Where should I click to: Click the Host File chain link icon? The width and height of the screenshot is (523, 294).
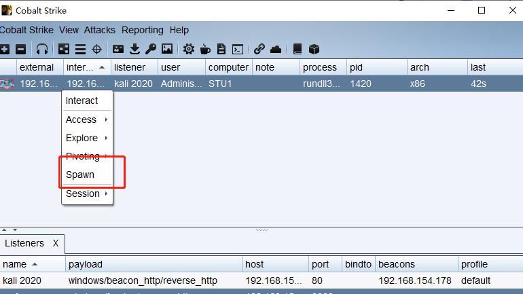click(x=259, y=50)
